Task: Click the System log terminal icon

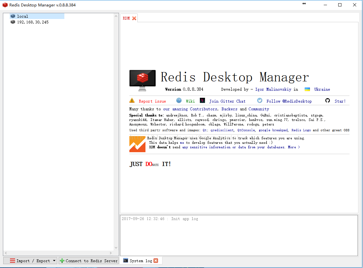Action: 126,260
